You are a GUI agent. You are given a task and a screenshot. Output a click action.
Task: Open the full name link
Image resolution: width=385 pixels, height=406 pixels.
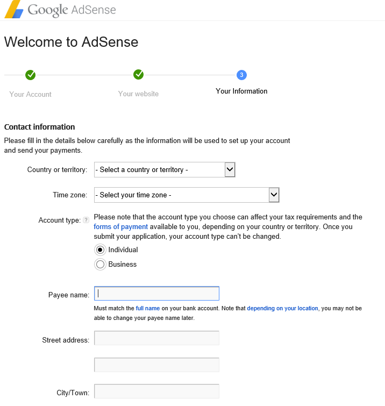(x=148, y=308)
